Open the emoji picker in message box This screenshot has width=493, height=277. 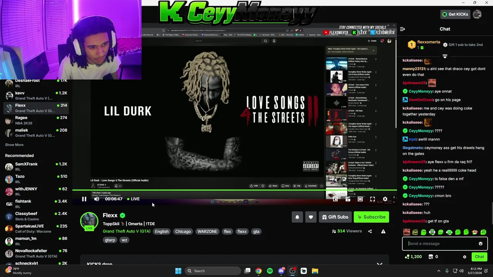[x=480, y=244]
